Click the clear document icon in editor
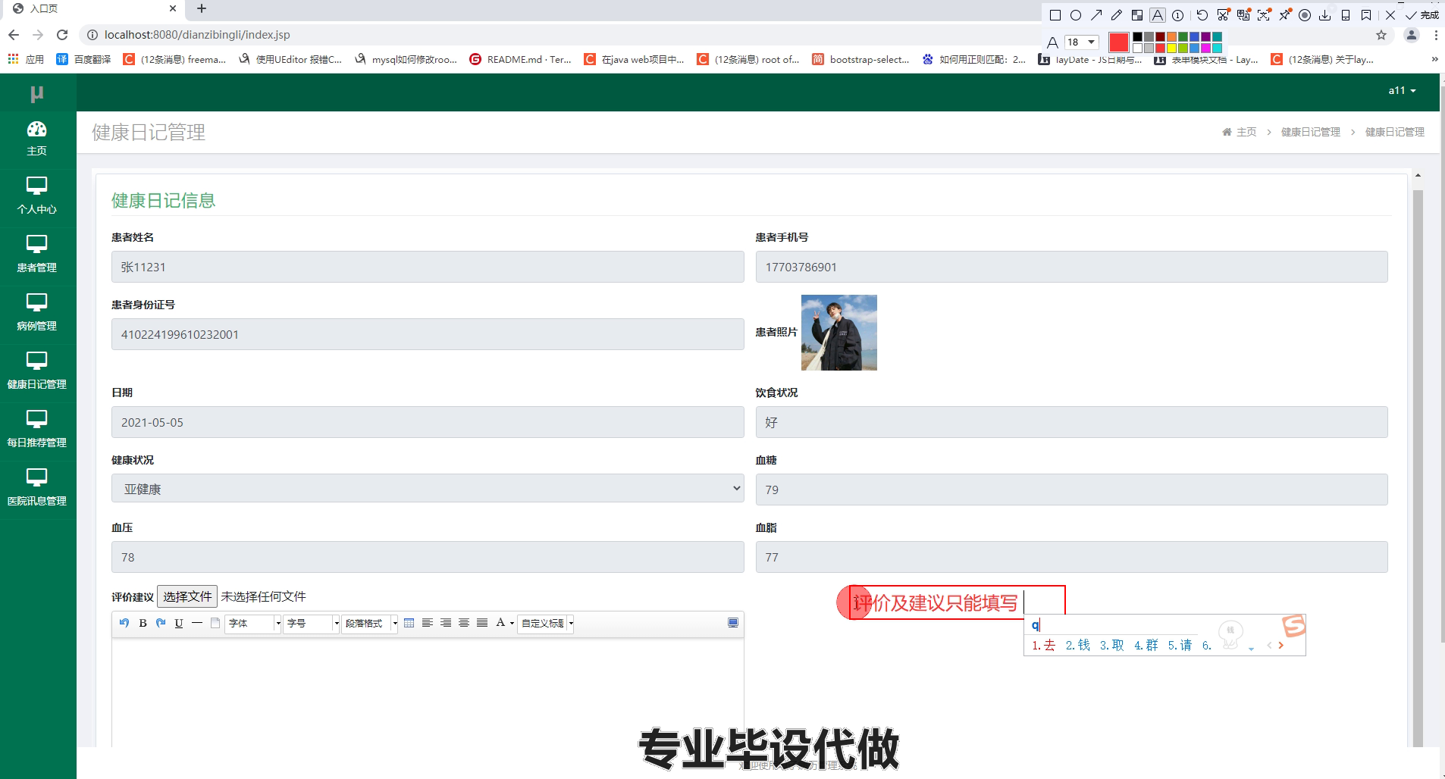 click(215, 623)
